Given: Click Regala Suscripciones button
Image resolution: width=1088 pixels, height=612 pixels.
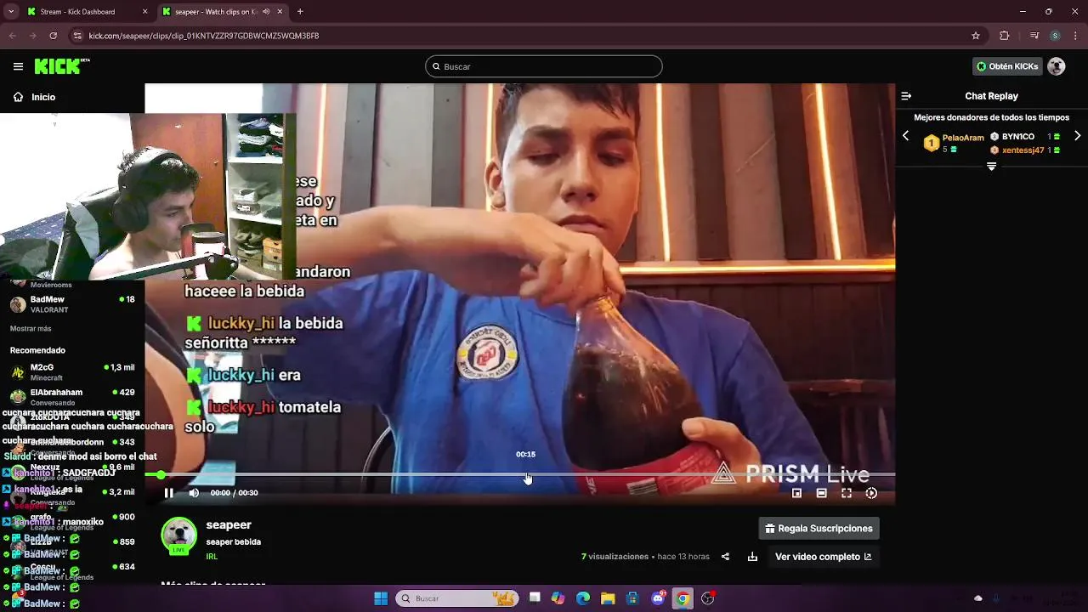Looking at the screenshot, I should pyautogui.click(x=819, y=529).
